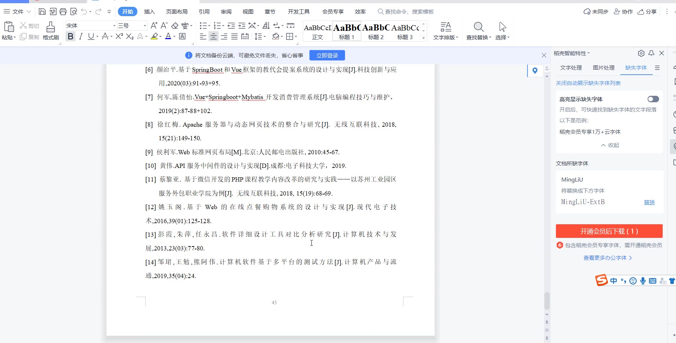Click the document vertical scrollbar thumb
The height and width of the screenshot is (343, 676).
[x=547, y=301]
